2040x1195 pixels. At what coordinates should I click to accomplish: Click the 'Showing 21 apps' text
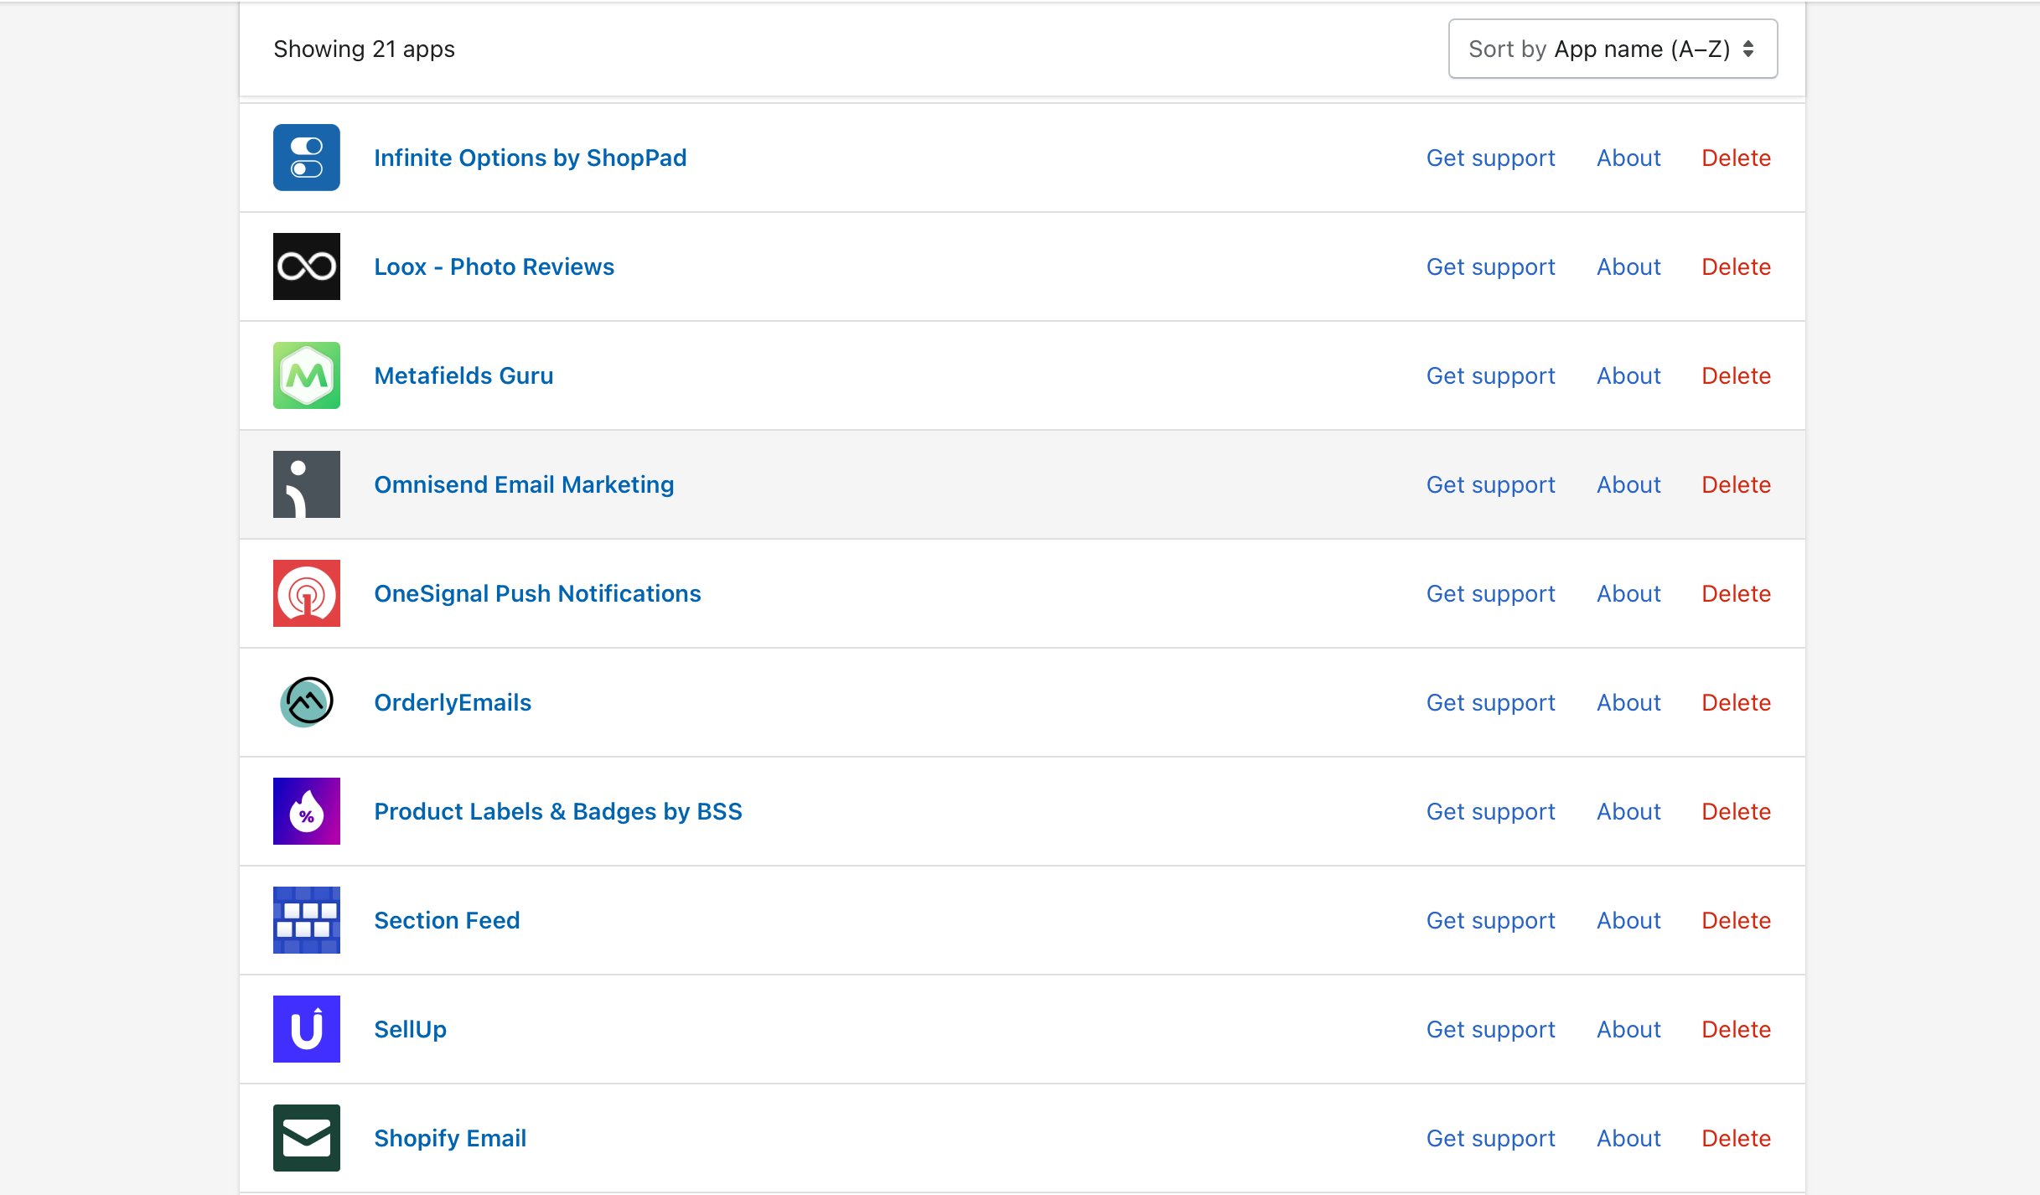point(364,49)
